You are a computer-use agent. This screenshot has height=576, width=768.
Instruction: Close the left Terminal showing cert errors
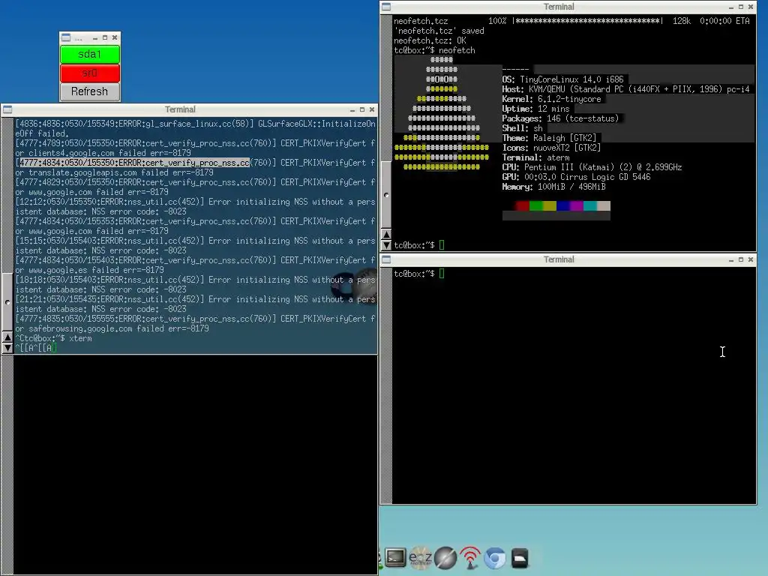click(x=372, y=109)
